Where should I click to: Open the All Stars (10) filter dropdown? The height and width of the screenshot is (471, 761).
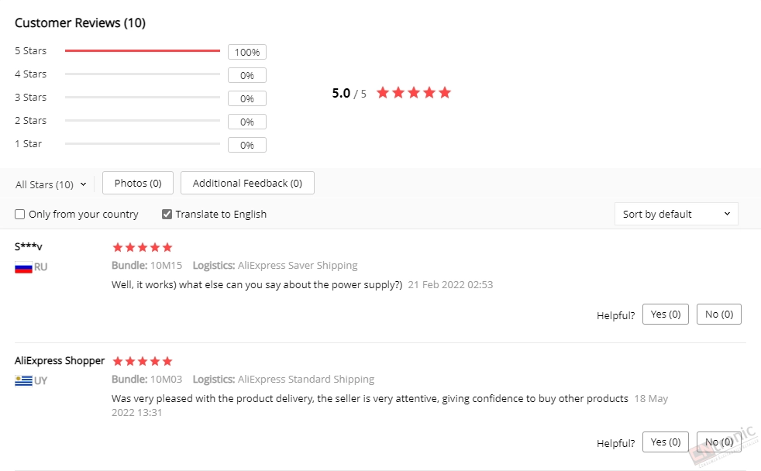(x=50, y=184)
